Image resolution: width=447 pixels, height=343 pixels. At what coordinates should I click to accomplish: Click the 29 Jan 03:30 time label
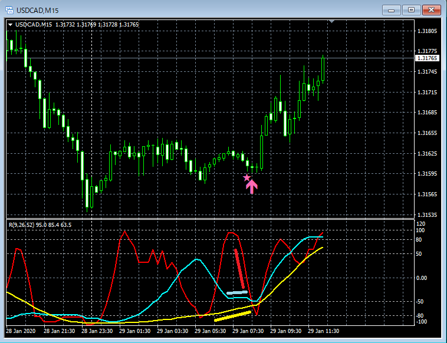click(172, 331)
